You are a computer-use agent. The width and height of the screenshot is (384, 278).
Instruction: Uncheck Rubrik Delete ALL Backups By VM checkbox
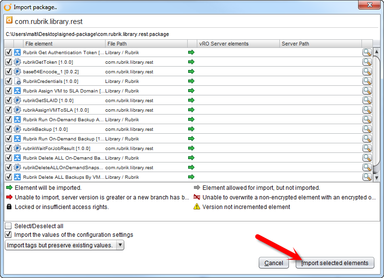[9, 177]
